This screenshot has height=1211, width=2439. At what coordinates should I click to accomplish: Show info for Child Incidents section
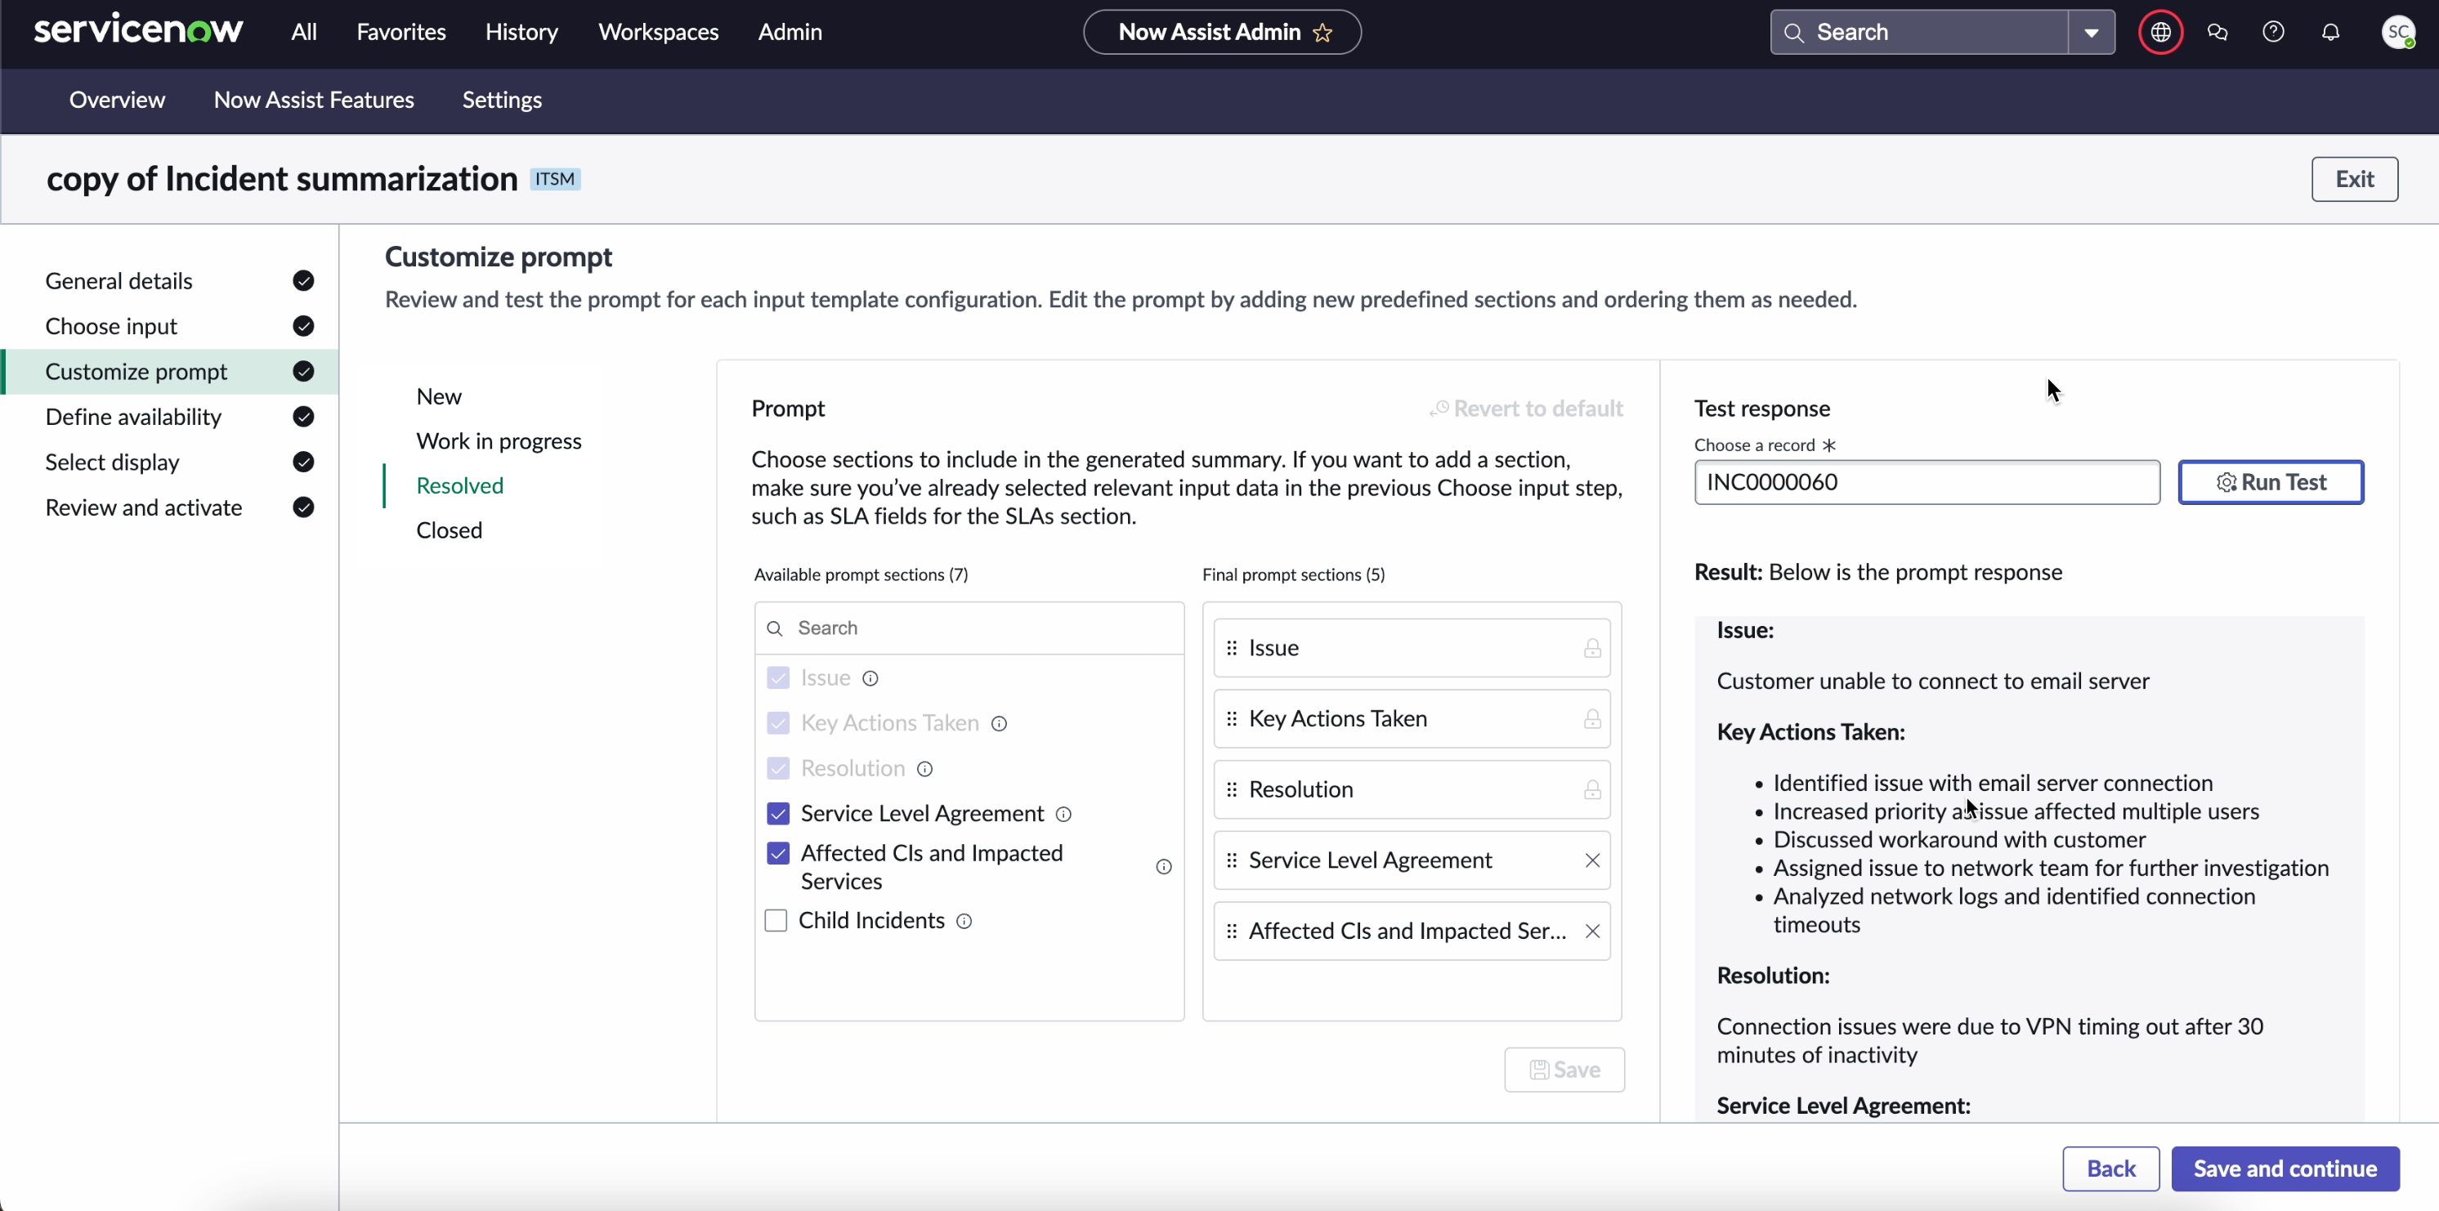click(x=964, y=923)
